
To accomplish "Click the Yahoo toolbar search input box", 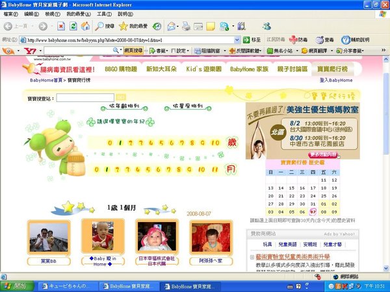I will point(78,51).
